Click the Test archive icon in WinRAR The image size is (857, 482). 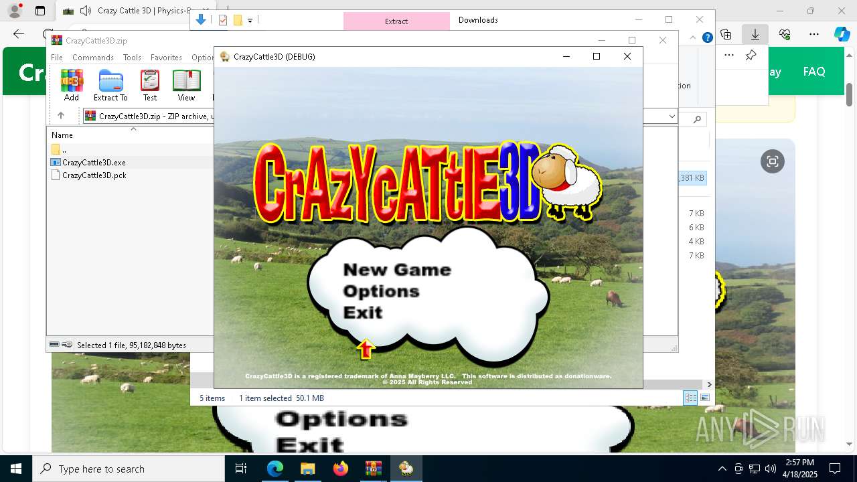(x=150, y=85)
